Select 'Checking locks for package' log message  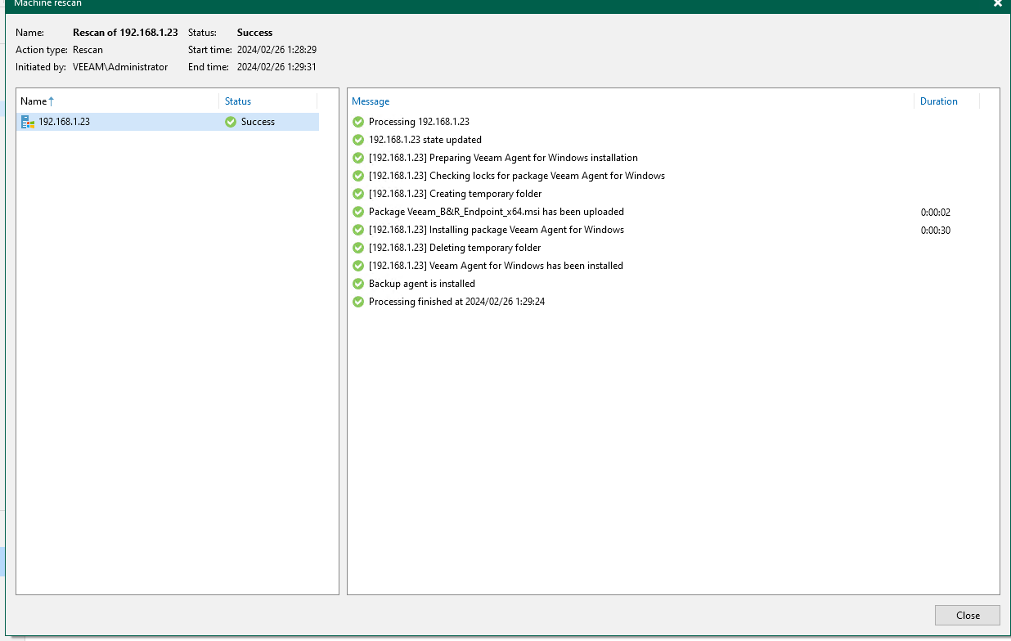click(x=517, y=176)
